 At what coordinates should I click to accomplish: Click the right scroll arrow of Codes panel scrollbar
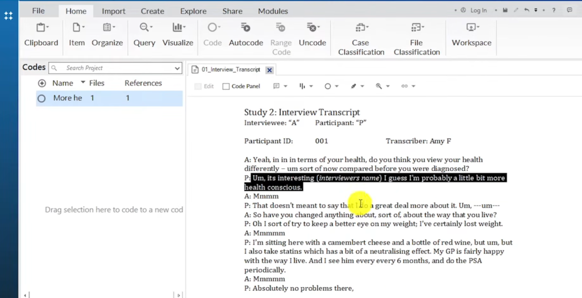coord(178,295)
